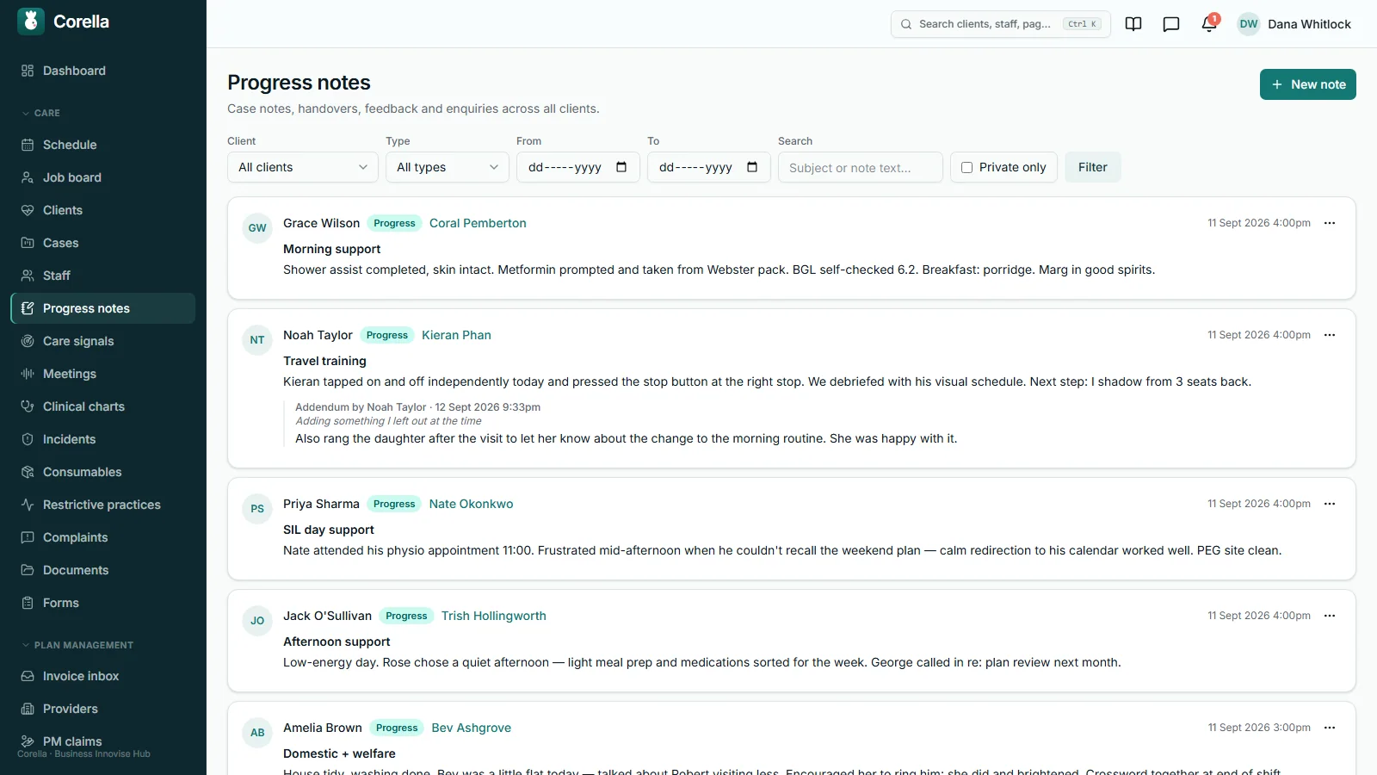Expand the Client dropdown showing All clients
The image size is (1377, 775).
pyautogui.click(x=303, y=167)
